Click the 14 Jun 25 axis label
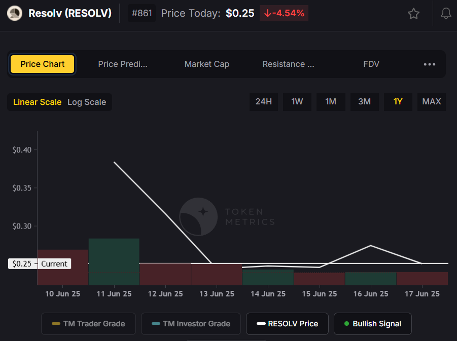Viewport: 457px width, 341px height. [x=268, y=293]
